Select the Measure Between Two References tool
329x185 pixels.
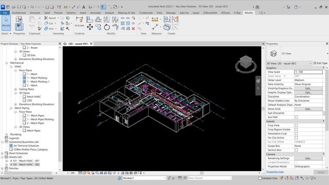(x=155, y=27)
